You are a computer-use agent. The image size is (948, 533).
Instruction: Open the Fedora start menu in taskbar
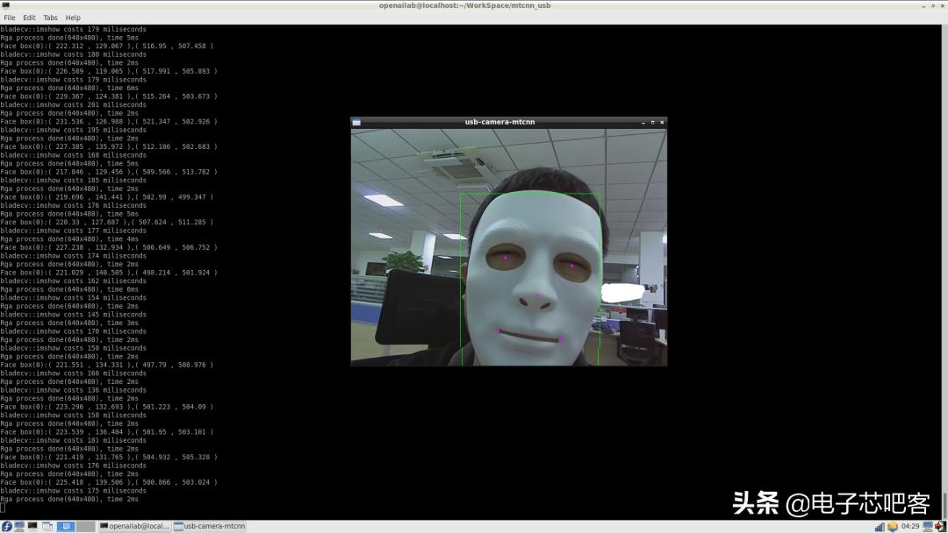(x=7, y=526)
